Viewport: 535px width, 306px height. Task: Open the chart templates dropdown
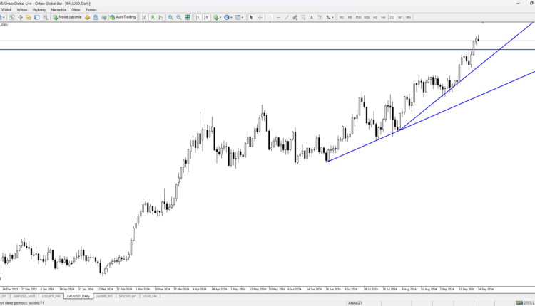239,17
